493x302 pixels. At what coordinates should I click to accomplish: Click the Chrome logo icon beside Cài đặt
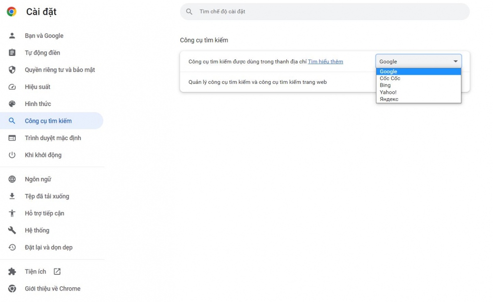[12, 12]
